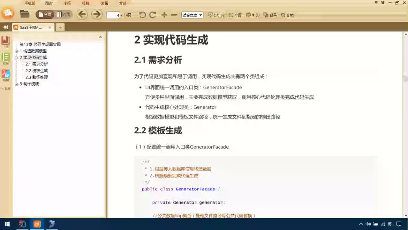The image size is (408, 230).
Task: Open the title bar dropdown menu icon
Action: [376, 3]
